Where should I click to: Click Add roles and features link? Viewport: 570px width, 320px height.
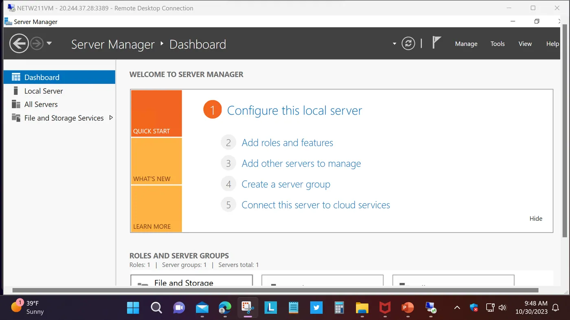pos(287,143)
